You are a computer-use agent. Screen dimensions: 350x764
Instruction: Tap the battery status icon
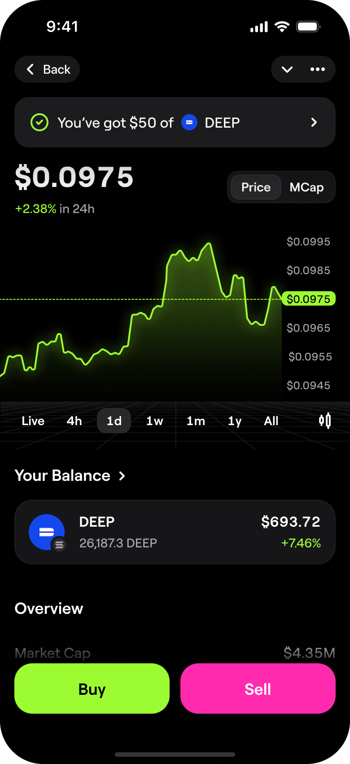click(308, 27)
